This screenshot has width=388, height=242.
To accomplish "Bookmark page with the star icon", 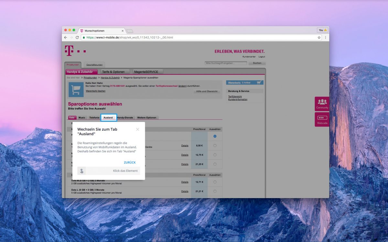I will (x=319, y=37).
